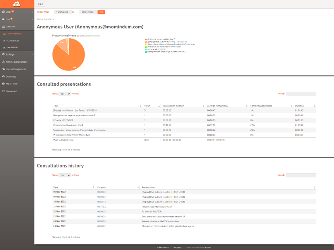Click the Momindum cloud logo
This screenshot has width=334, height=250.
pyautogui.click(x=17, y=4)
